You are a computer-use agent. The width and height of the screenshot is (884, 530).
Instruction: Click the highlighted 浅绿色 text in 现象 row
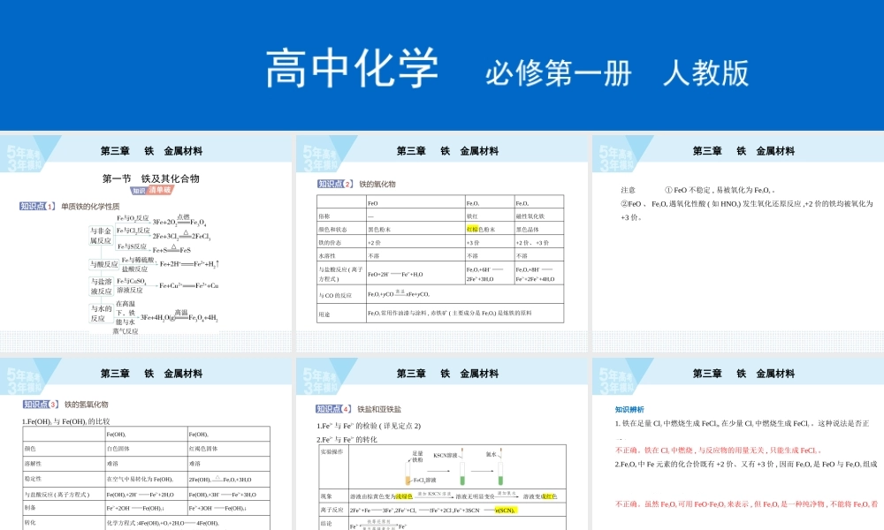point(404,496)
